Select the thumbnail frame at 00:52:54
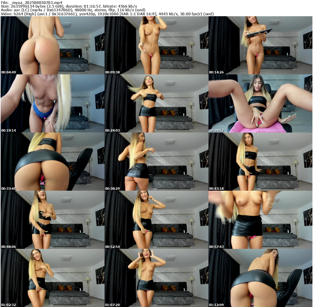313x307 pixels. [x=156, y=220]
